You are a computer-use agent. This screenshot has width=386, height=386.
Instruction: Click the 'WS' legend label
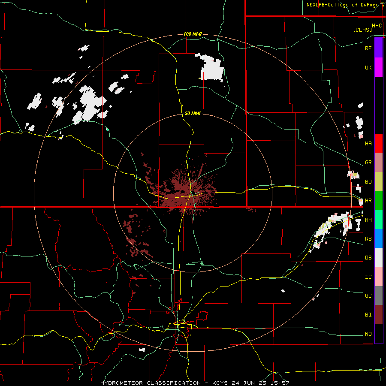tap(368, 239)
